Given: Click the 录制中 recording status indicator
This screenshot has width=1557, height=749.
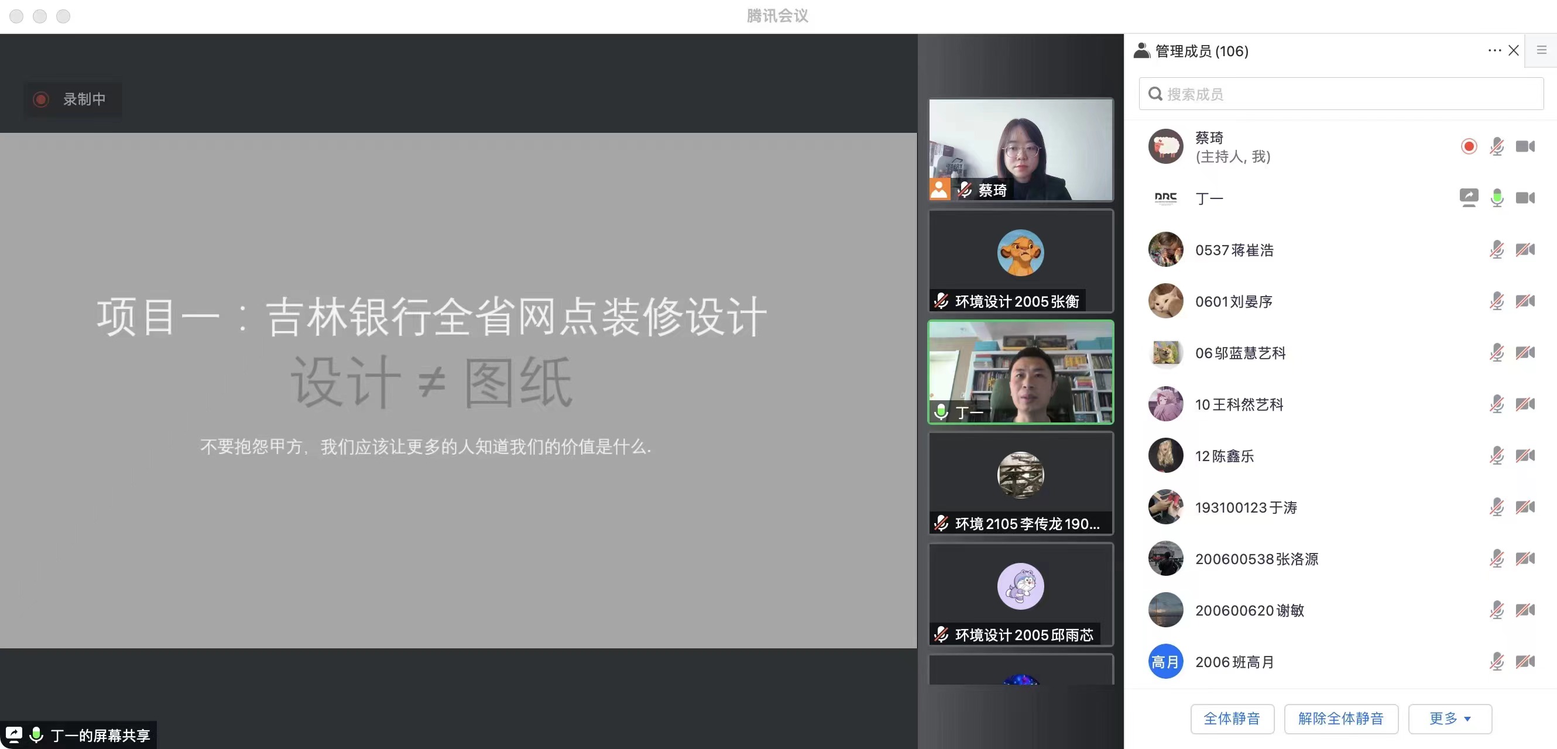Looking at the screenshot, I should tap(73, 99).
